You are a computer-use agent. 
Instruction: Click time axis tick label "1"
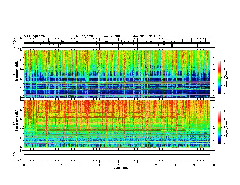(43, 165)
